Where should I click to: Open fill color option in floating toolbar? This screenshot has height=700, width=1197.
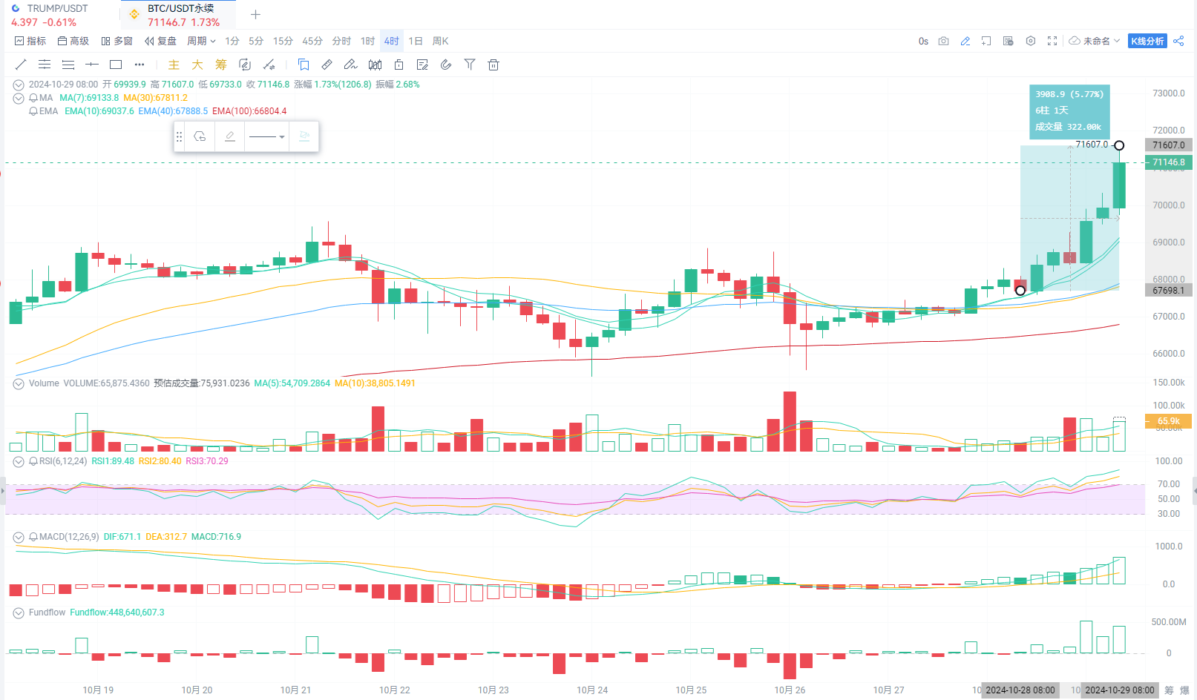304,136
